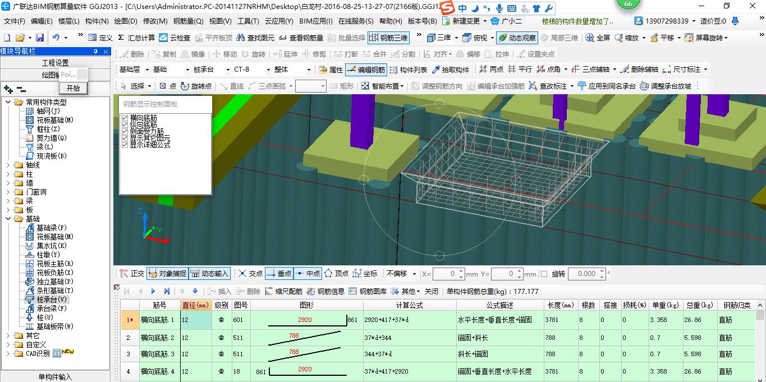Expand the CAD识别 tree node
Viewport: 766px width, 382px height.
coord(8,353)
